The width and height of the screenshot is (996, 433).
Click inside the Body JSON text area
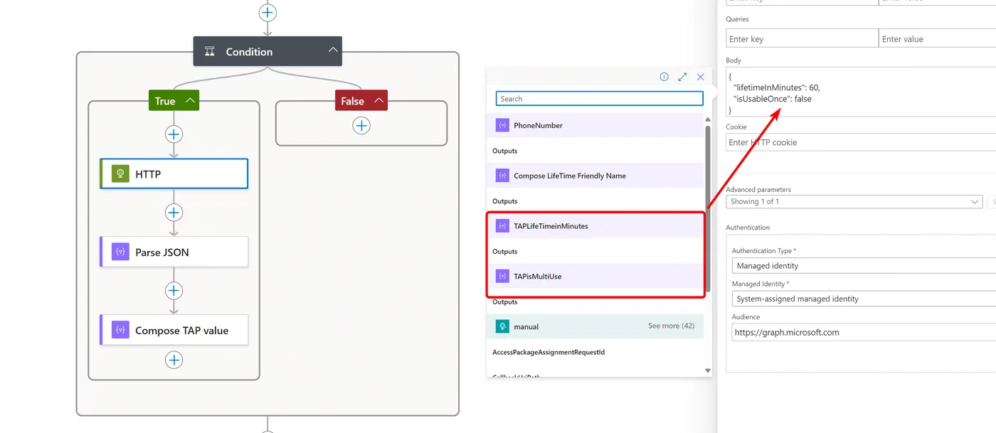(861, 92)
